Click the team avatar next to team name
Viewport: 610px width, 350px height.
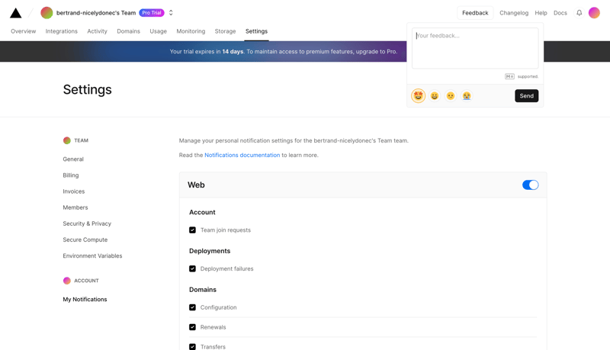click(47, 13)
